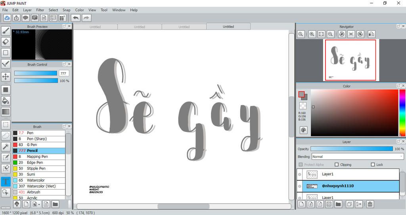Open the Blending mode Normal dropdown
406x215 pixels.
coord(358,157)
